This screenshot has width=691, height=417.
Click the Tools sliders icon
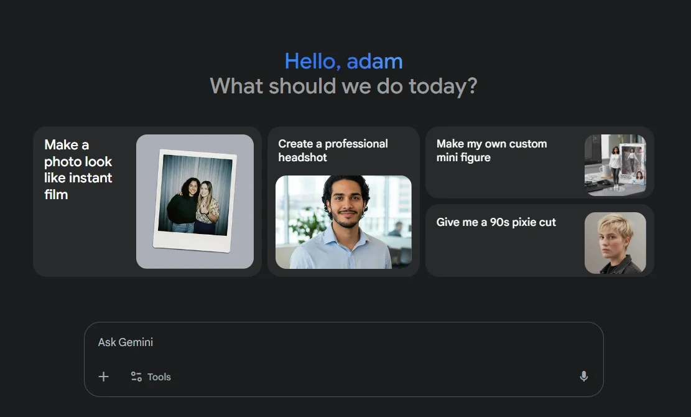tap(136, 377)
